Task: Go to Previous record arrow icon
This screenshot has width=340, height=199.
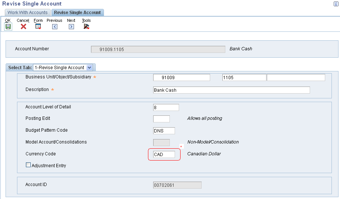Action: (x=55, y=27)
